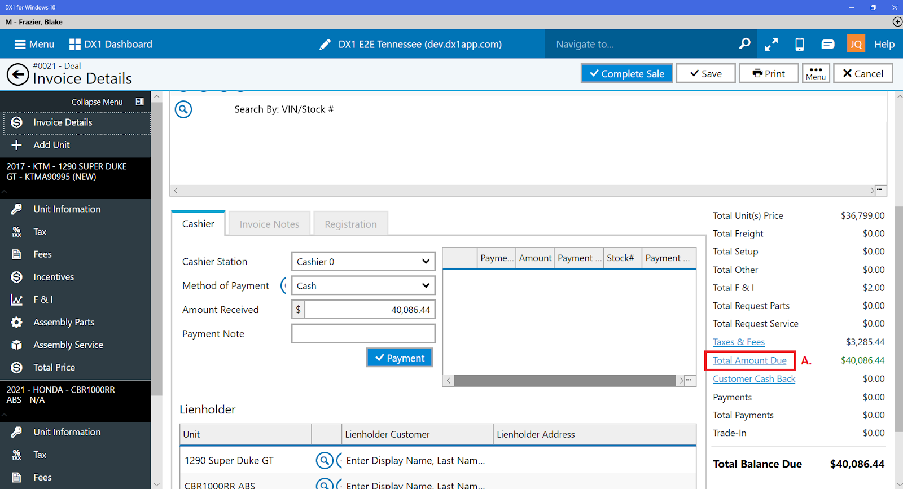This screenshot has height=489, width=903.
Task: Open Cashier Station dropdown
Action: [363, 262]
